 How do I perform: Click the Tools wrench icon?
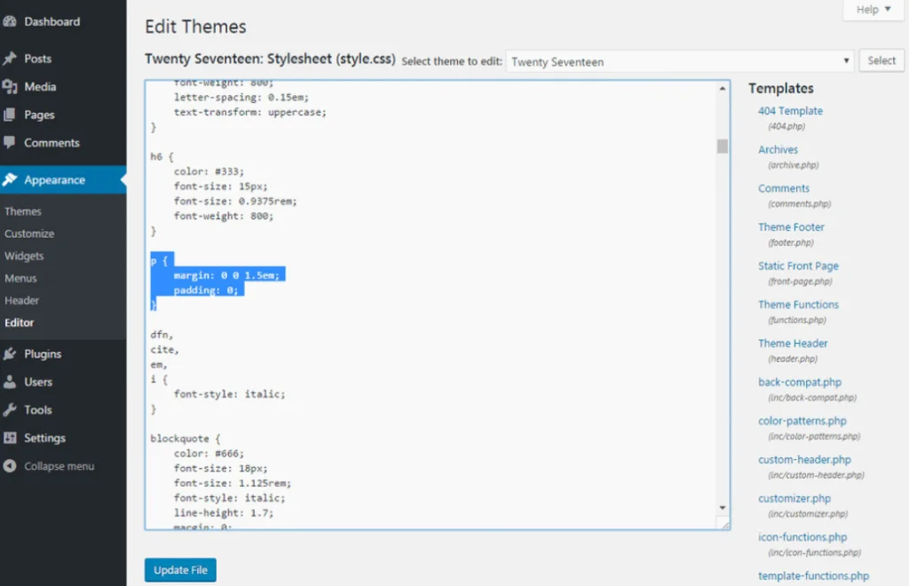(10, 410)
